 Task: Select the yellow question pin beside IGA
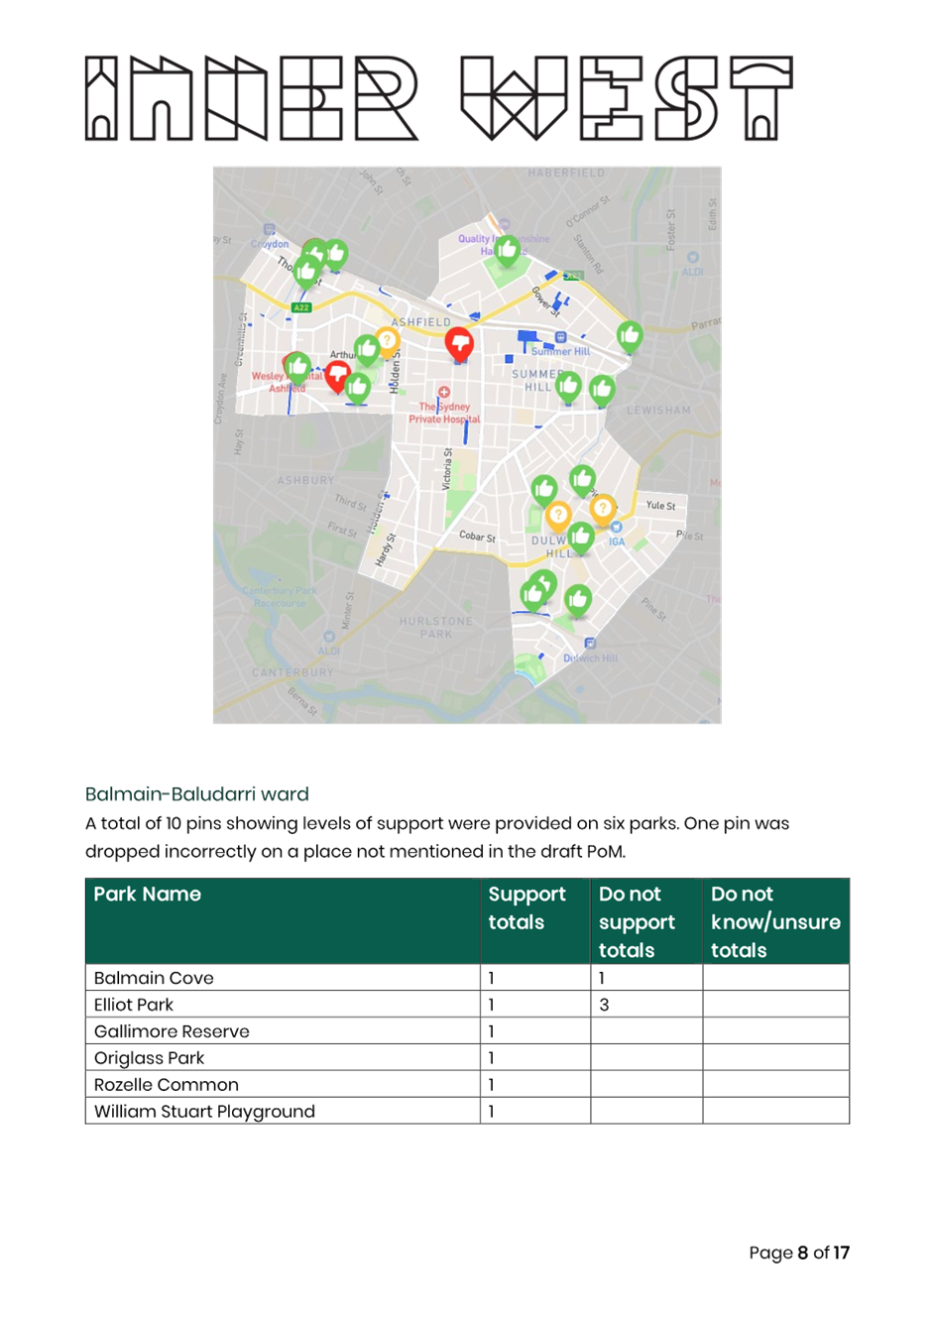tap(602, 510)
